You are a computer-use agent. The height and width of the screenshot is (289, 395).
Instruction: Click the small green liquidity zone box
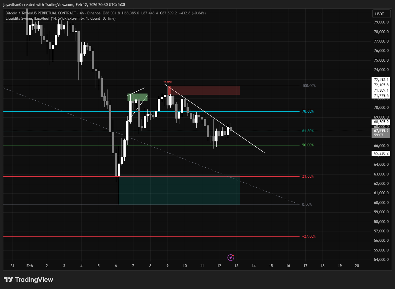click(137, 97)
